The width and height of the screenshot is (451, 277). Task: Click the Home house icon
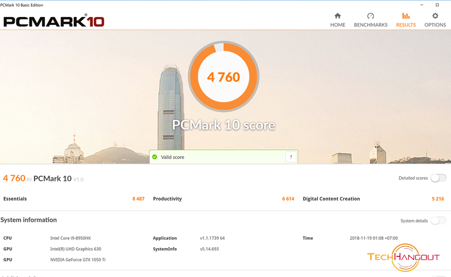pos(338,16)
